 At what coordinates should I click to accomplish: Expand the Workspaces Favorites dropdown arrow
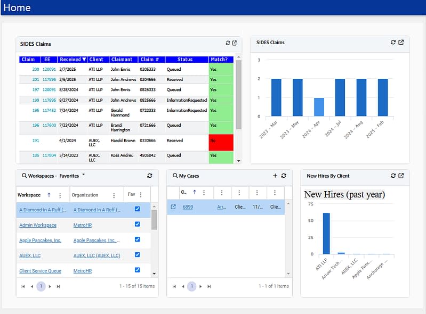84,175
